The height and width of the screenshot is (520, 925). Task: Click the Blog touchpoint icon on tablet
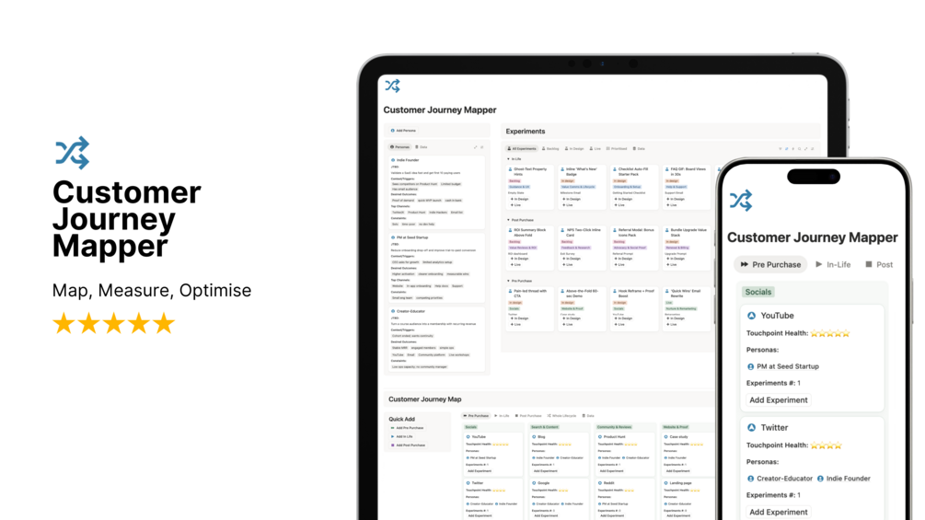point(534,437)
